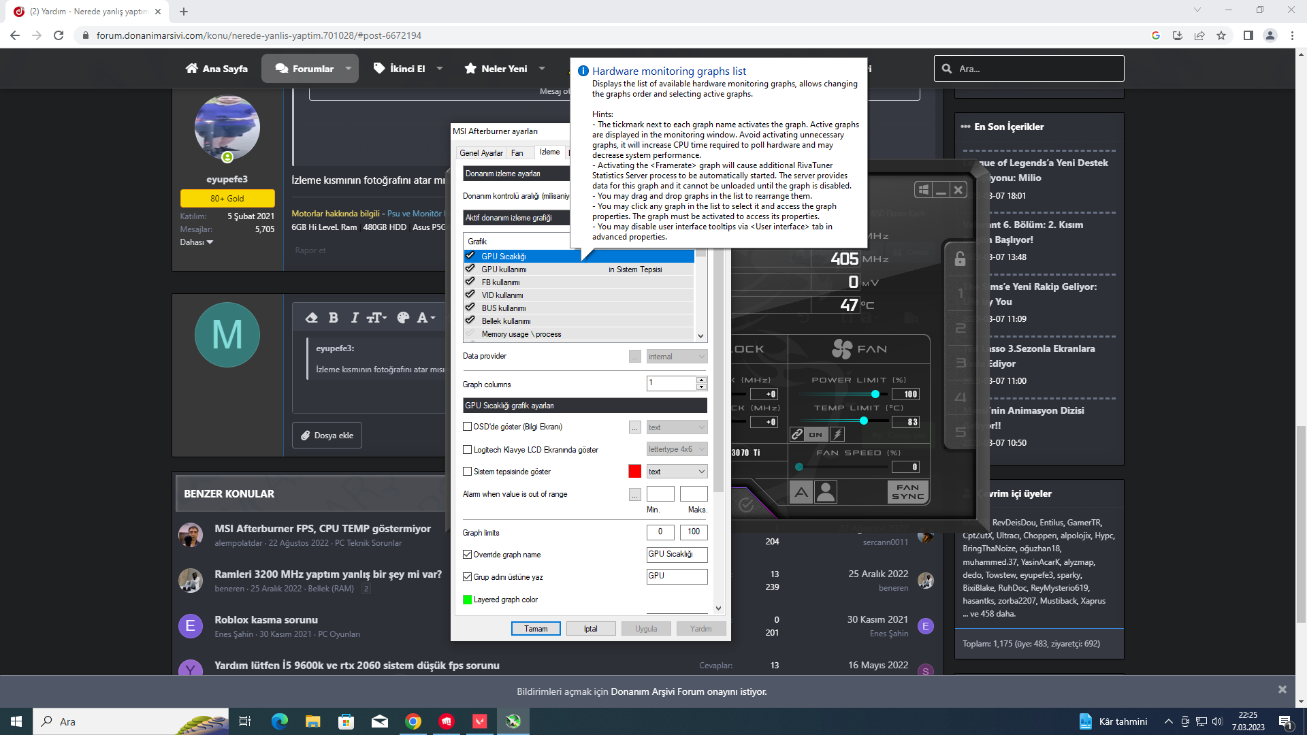Click the green Layered graph color swatch
This screenshot has width=1307, height=735.
click(x=467, y=600)
